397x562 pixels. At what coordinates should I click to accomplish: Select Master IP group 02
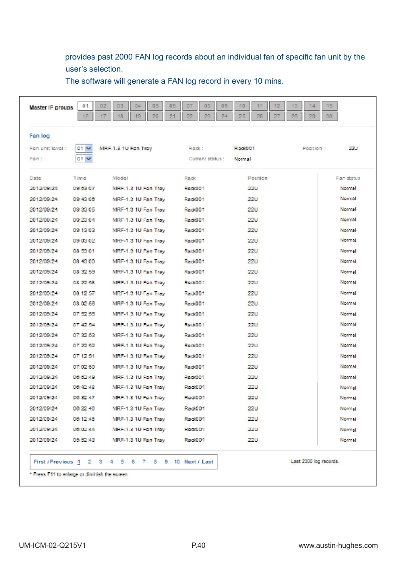tap(103, 106)
